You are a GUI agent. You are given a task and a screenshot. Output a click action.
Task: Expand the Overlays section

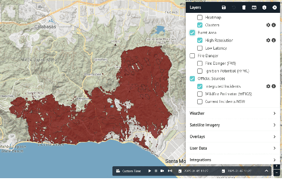(233, 137)
